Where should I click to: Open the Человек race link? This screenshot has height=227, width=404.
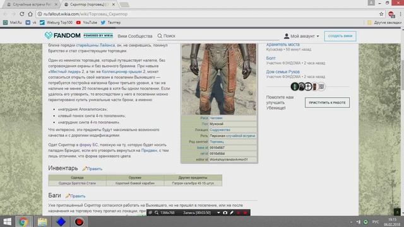pyautogui.click(x=216, y=118)
